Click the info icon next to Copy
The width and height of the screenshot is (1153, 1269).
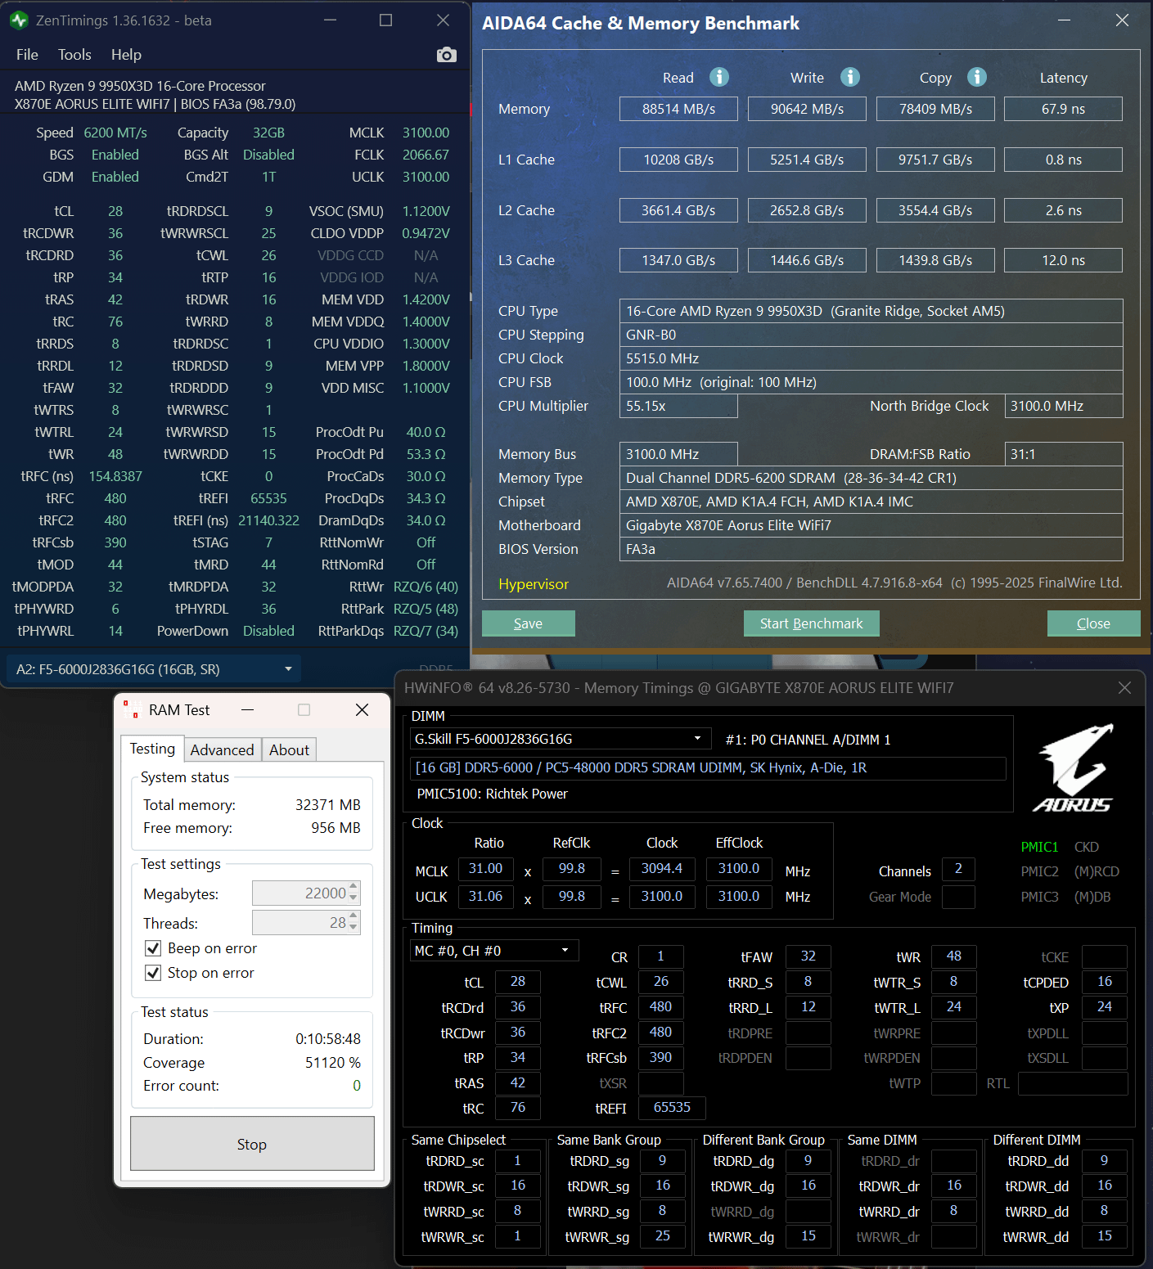click(977, 77)
